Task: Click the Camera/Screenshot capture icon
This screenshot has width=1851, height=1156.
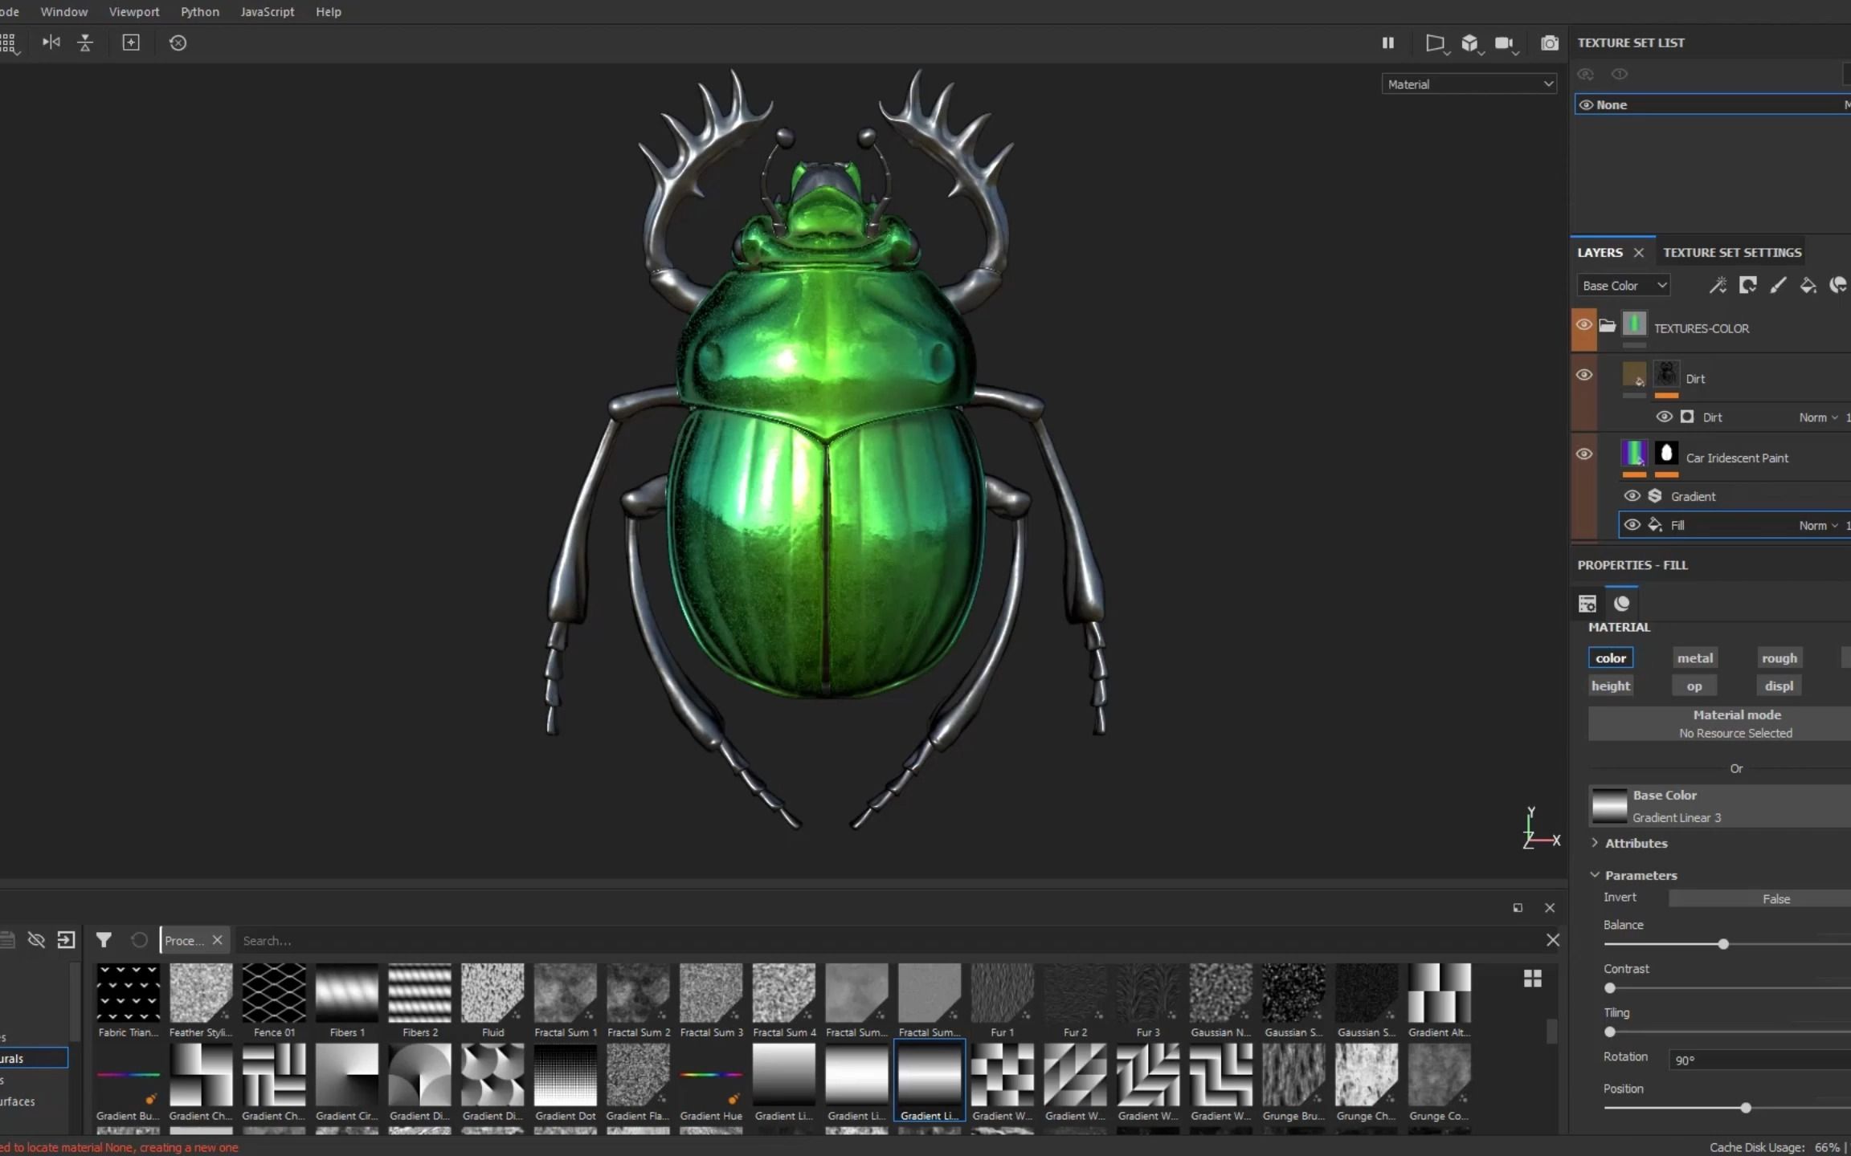Action: click(1548, 43)
